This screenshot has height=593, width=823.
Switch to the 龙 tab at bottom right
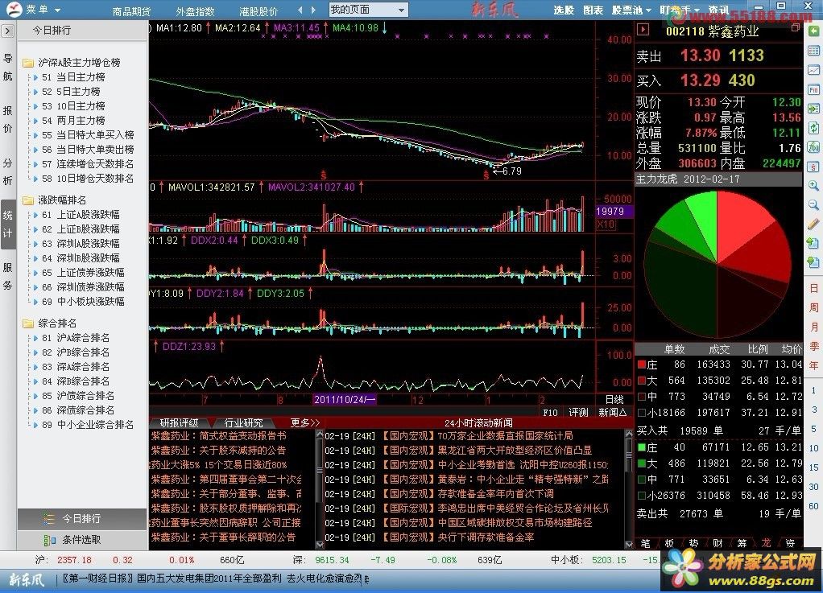(766, 543)
